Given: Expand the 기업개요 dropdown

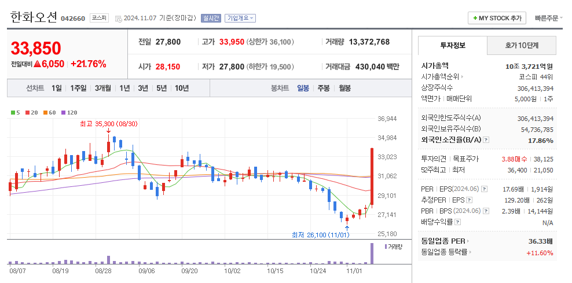Looking at the screenshot, I should (x=240, y=19).
